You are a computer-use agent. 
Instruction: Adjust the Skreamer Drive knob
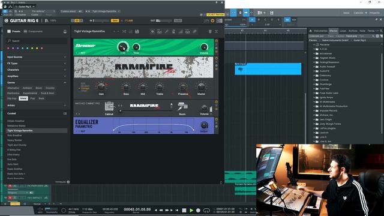[122, 47]
